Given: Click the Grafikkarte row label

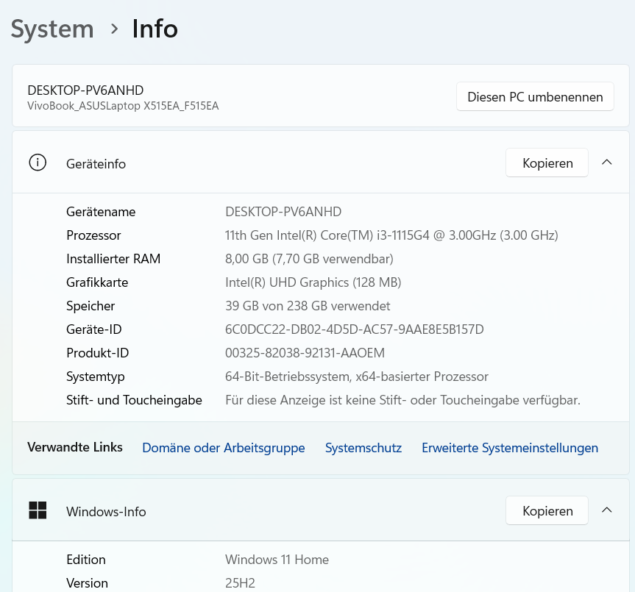Looking at the screenshot, I should [97, 282].
